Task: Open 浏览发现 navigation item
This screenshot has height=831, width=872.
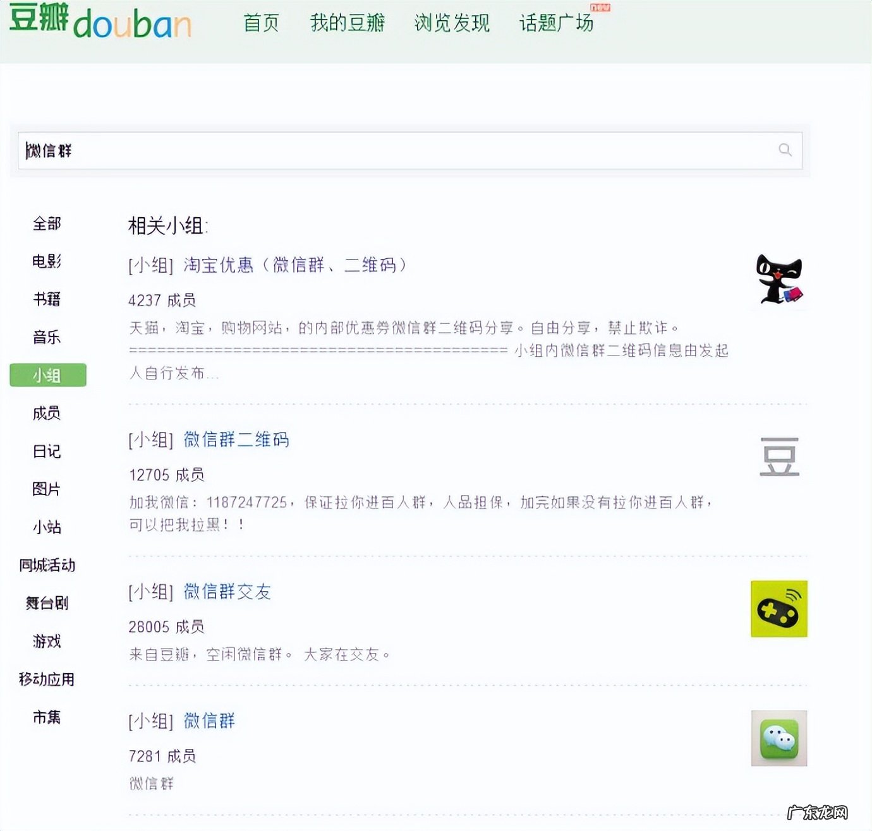Action: pyautogui.click(x=452, y=23)
